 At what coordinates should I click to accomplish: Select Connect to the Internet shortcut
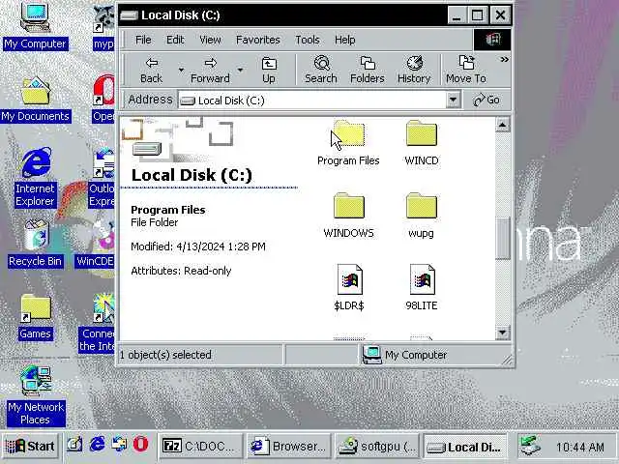98,323
